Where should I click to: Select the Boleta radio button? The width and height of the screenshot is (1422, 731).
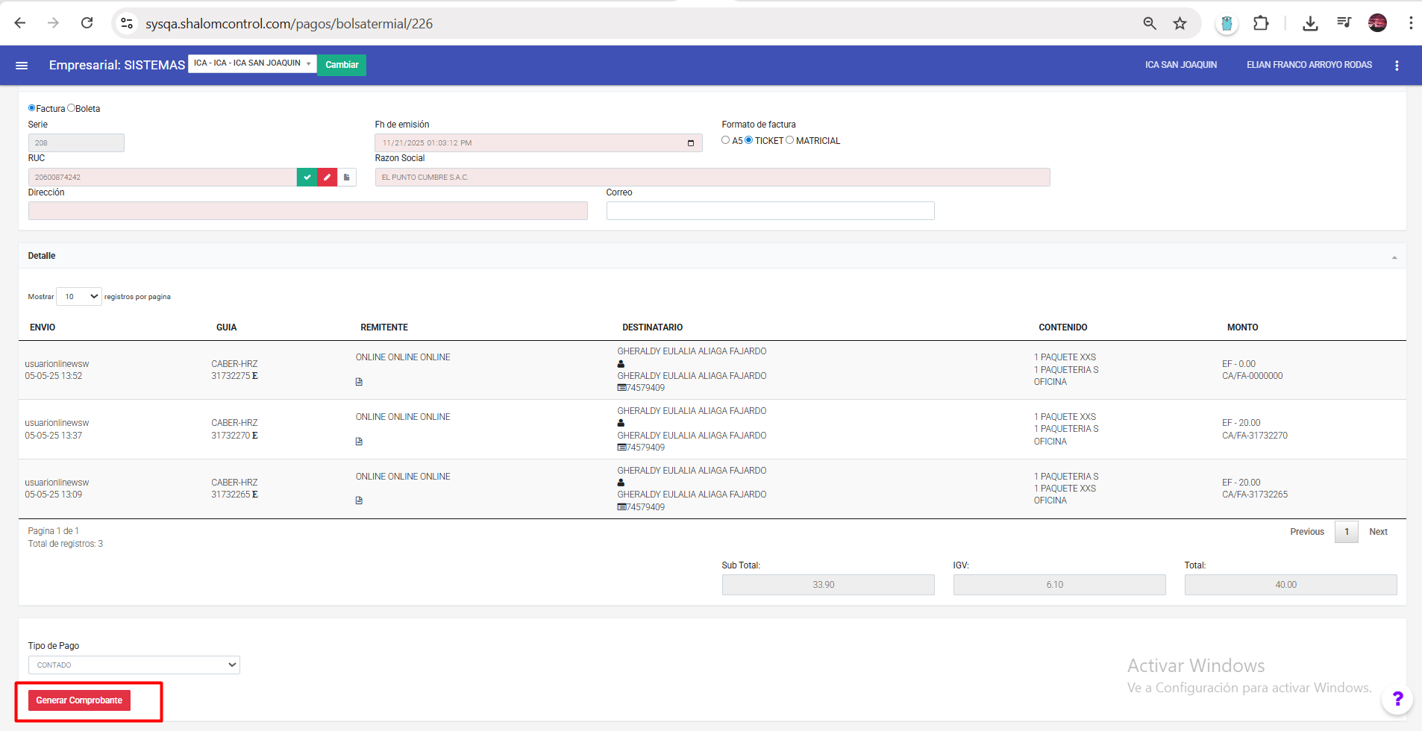tap(72, 108)
